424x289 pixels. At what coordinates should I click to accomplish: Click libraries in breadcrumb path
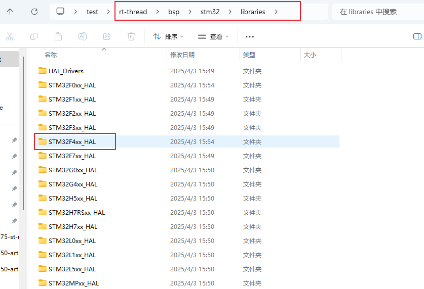coord(253,12)
